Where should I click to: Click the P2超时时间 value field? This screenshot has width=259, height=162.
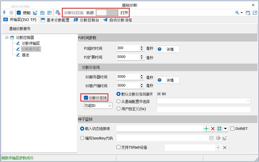[128, 48]
